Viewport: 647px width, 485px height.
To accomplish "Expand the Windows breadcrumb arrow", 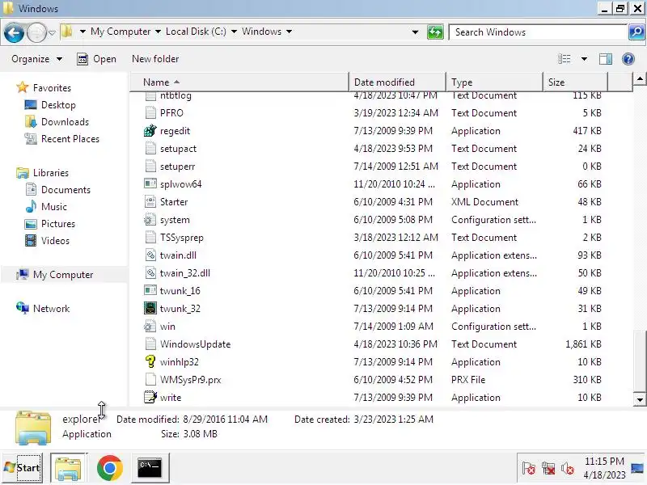I will (x=289, y=32).
